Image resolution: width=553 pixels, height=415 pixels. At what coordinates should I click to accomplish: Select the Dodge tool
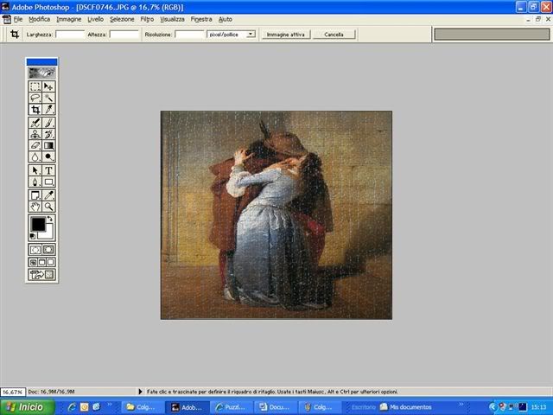point(48,156)
